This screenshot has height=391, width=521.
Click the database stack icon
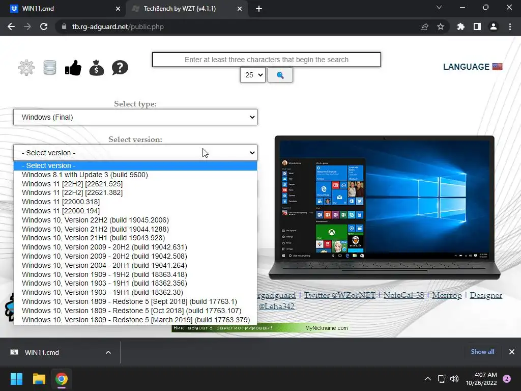(50, 68)
